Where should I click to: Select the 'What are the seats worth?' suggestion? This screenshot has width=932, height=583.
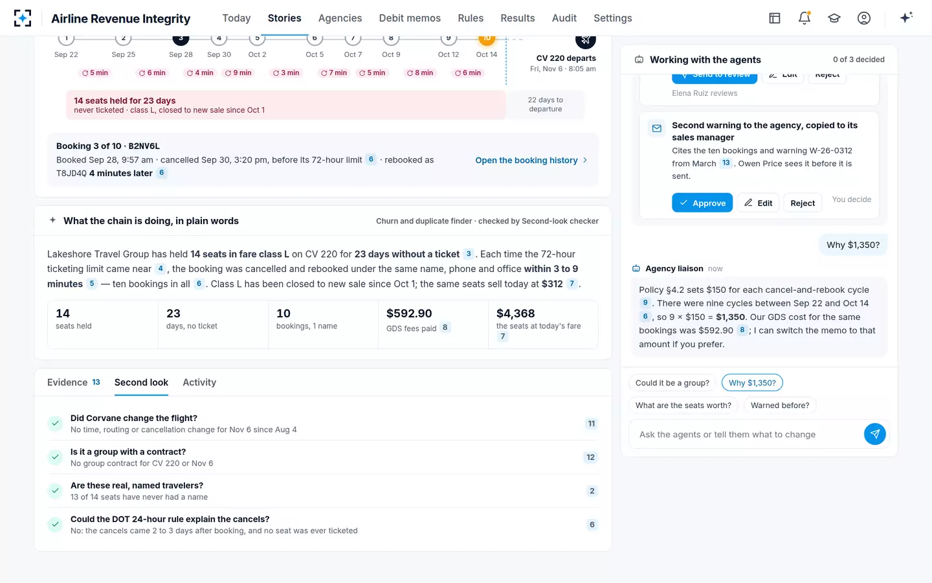(x=683, y=406)
